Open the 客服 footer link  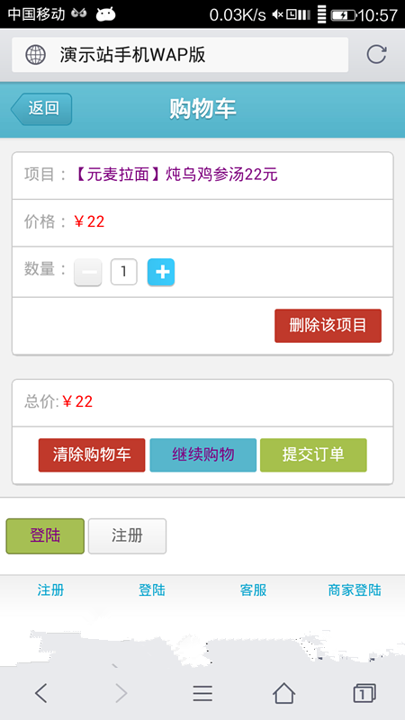(x=253, y=590)
